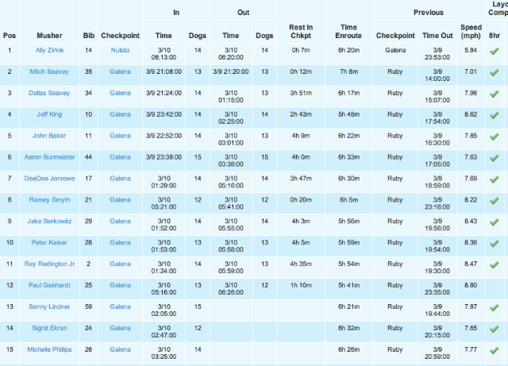Click the Speed (mph) column header
The image size is (508, 366).
(471, 32)
